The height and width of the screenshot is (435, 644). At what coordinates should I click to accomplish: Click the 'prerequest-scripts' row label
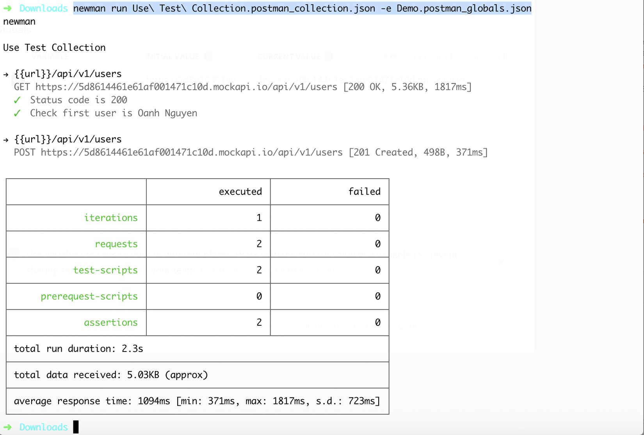[x=89, y=297]
